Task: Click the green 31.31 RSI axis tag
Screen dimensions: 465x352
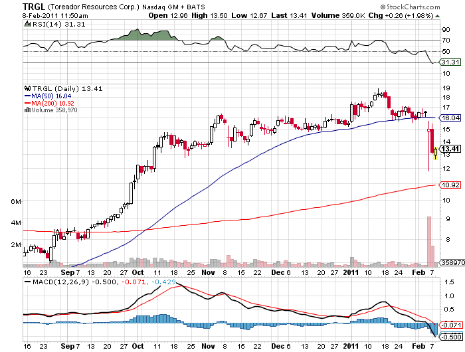Action: (x=450, y=62)
